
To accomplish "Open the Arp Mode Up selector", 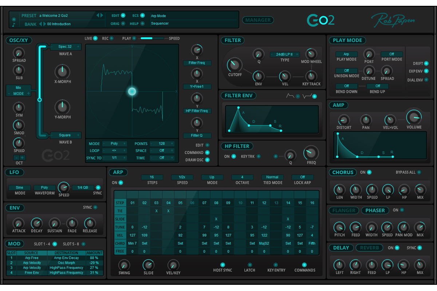I will point(212,177).
